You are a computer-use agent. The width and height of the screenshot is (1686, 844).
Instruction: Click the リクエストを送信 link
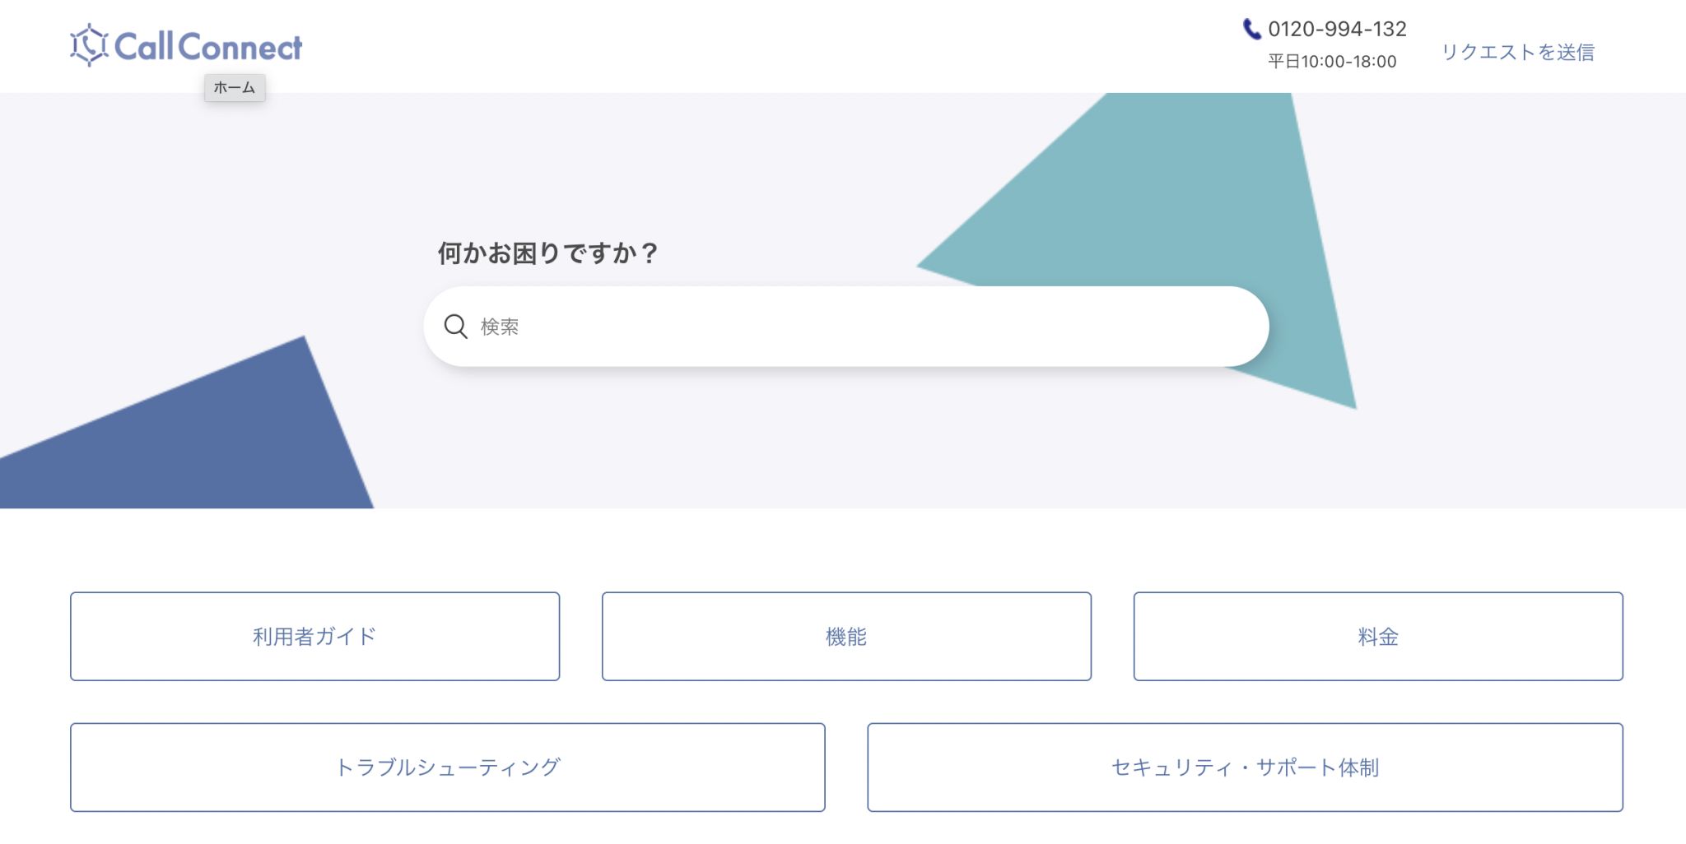tap(1519, 52)
